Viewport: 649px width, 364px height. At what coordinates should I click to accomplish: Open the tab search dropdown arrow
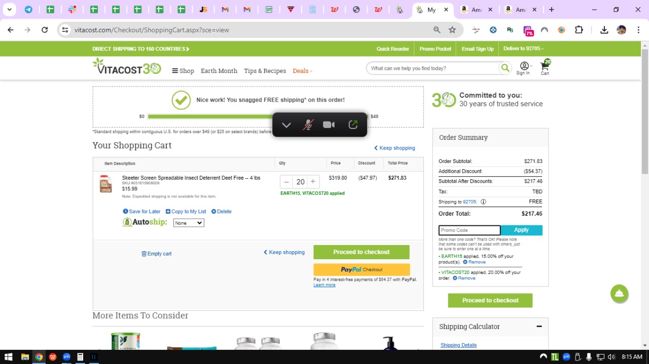point(9,10)
